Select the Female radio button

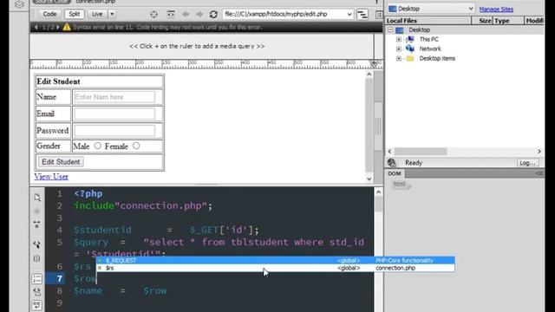click(136, 146)
